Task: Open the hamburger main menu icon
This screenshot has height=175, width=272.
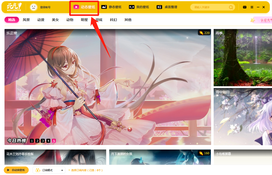Action: 252,7
